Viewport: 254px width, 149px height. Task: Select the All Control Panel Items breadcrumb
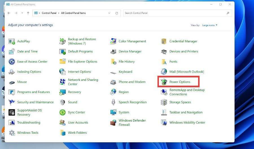(73, 13)
